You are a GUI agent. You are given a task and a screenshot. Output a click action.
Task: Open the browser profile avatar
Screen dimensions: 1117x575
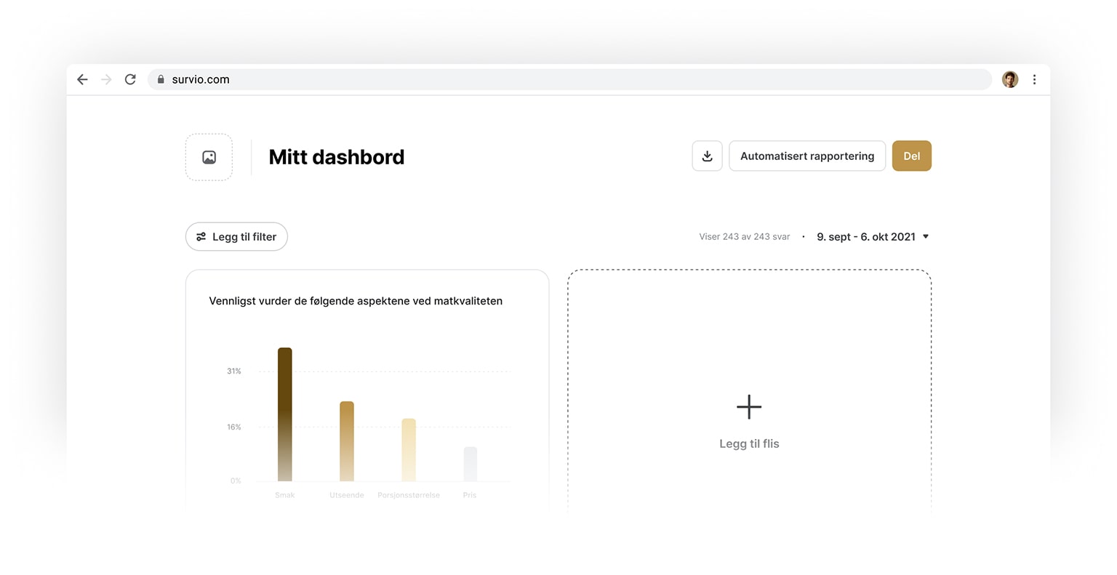coord(1009,79)
